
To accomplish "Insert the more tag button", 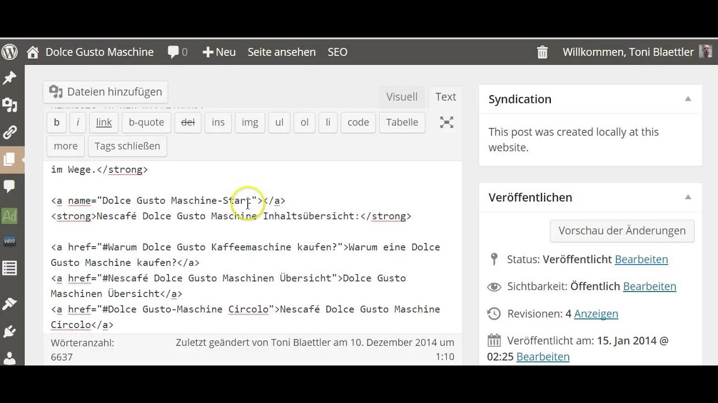I will coord(66,146).
